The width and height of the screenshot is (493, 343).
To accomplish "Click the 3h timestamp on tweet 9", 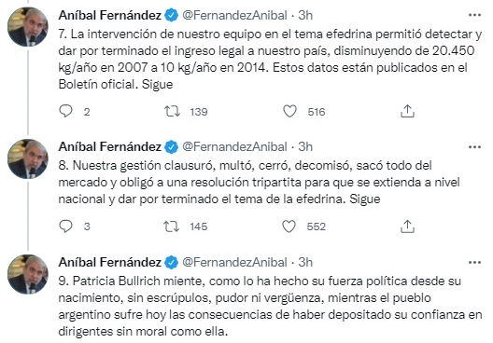I will coord(305,262).
